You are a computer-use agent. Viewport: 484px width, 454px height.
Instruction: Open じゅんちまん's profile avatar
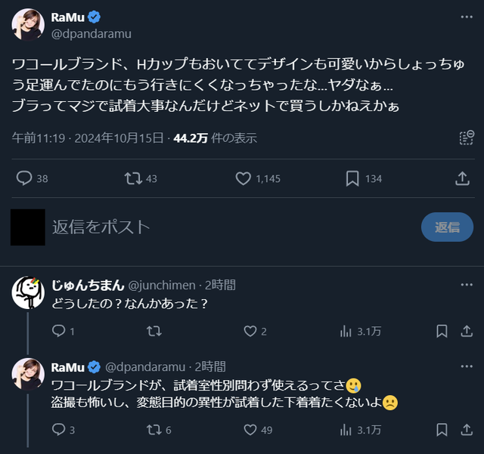pos(28,292)
